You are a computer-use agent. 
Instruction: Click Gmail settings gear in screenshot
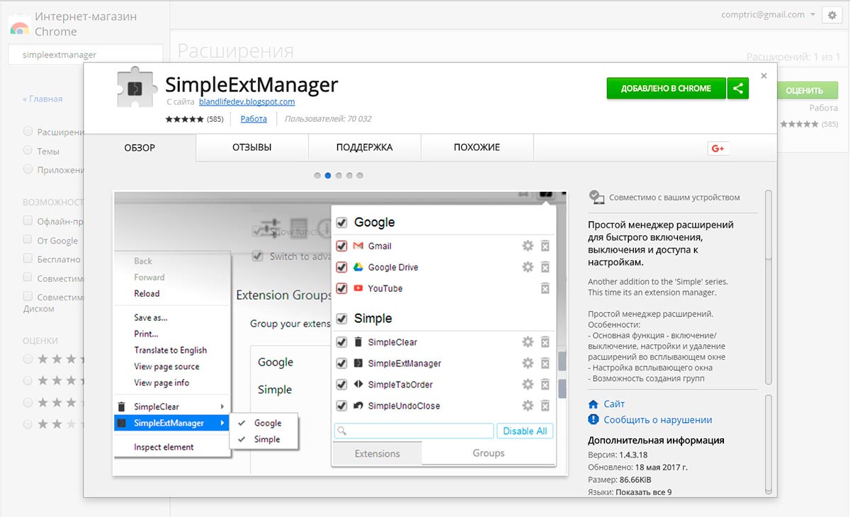click(528, 246)
